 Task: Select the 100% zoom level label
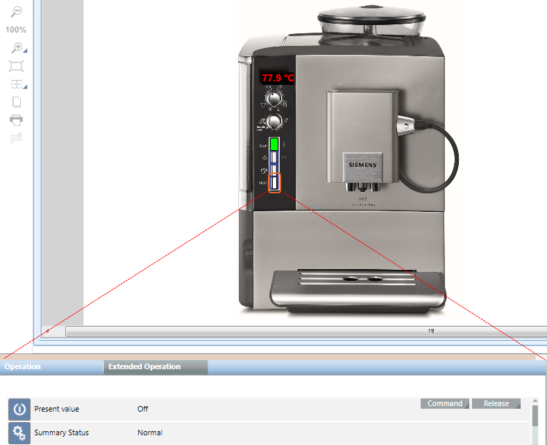click(16, 30)
